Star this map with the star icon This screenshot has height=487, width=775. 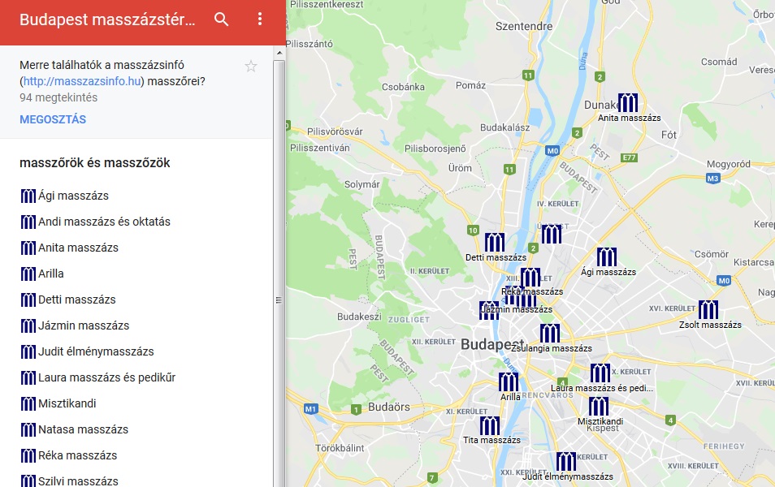point(251,67)
